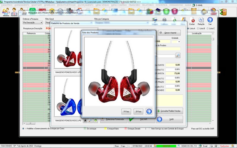Click the green round toolbar button icon
The width and height of the screenshot is (237, 148).
coord(166,12)
